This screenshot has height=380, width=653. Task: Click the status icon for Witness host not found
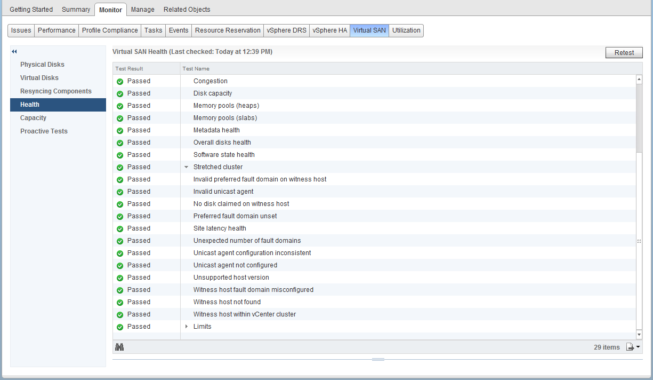tap(120, 303)
